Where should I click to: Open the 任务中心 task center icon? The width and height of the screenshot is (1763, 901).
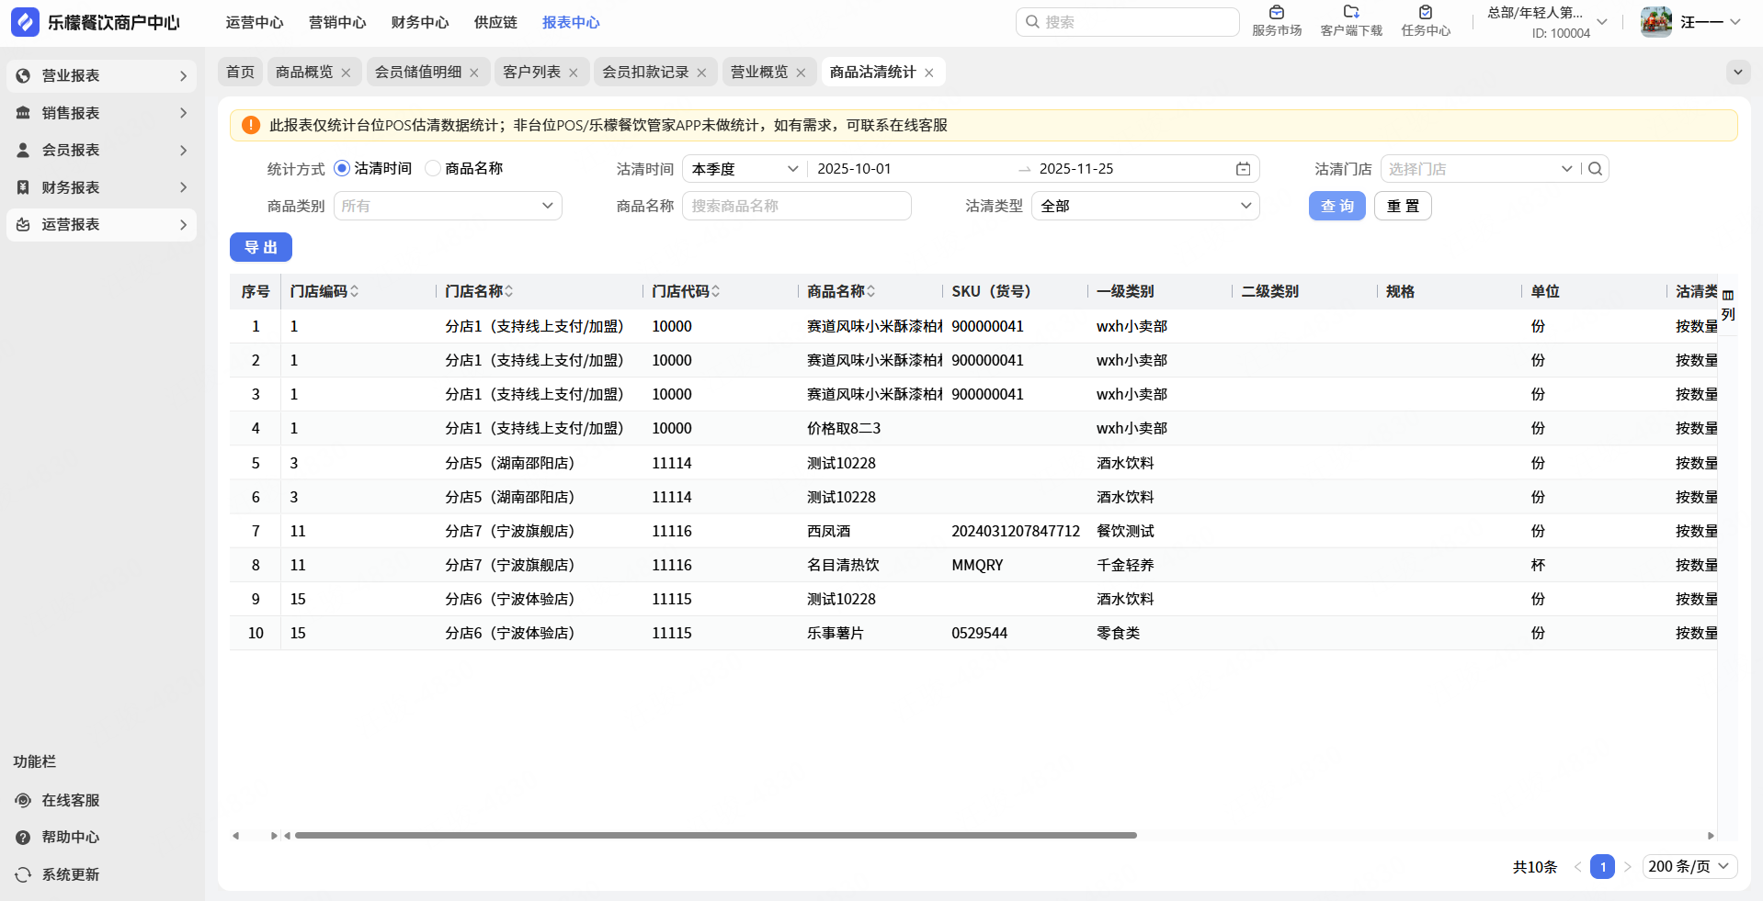pyautogui.click(x=1425, y=13)
